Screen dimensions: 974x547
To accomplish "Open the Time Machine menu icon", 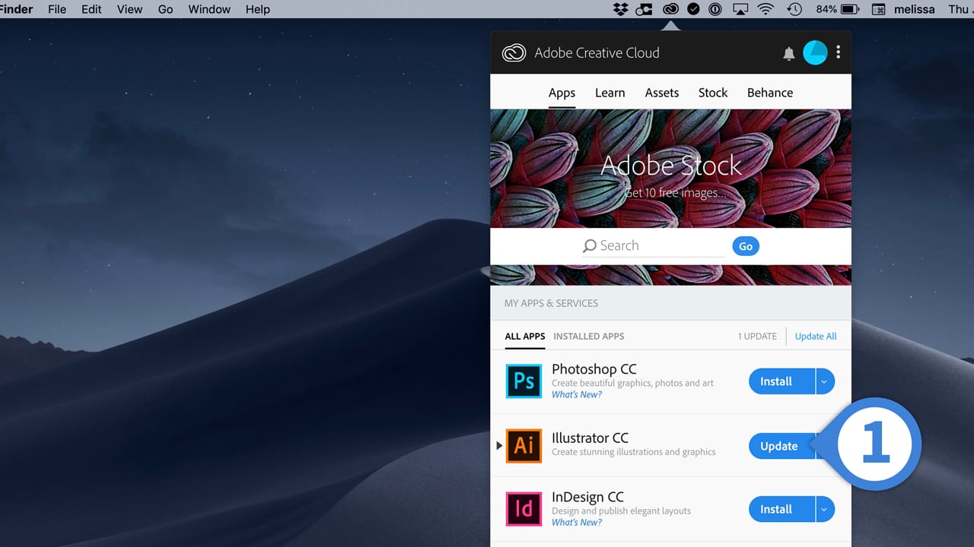I will tap(794, 9).
